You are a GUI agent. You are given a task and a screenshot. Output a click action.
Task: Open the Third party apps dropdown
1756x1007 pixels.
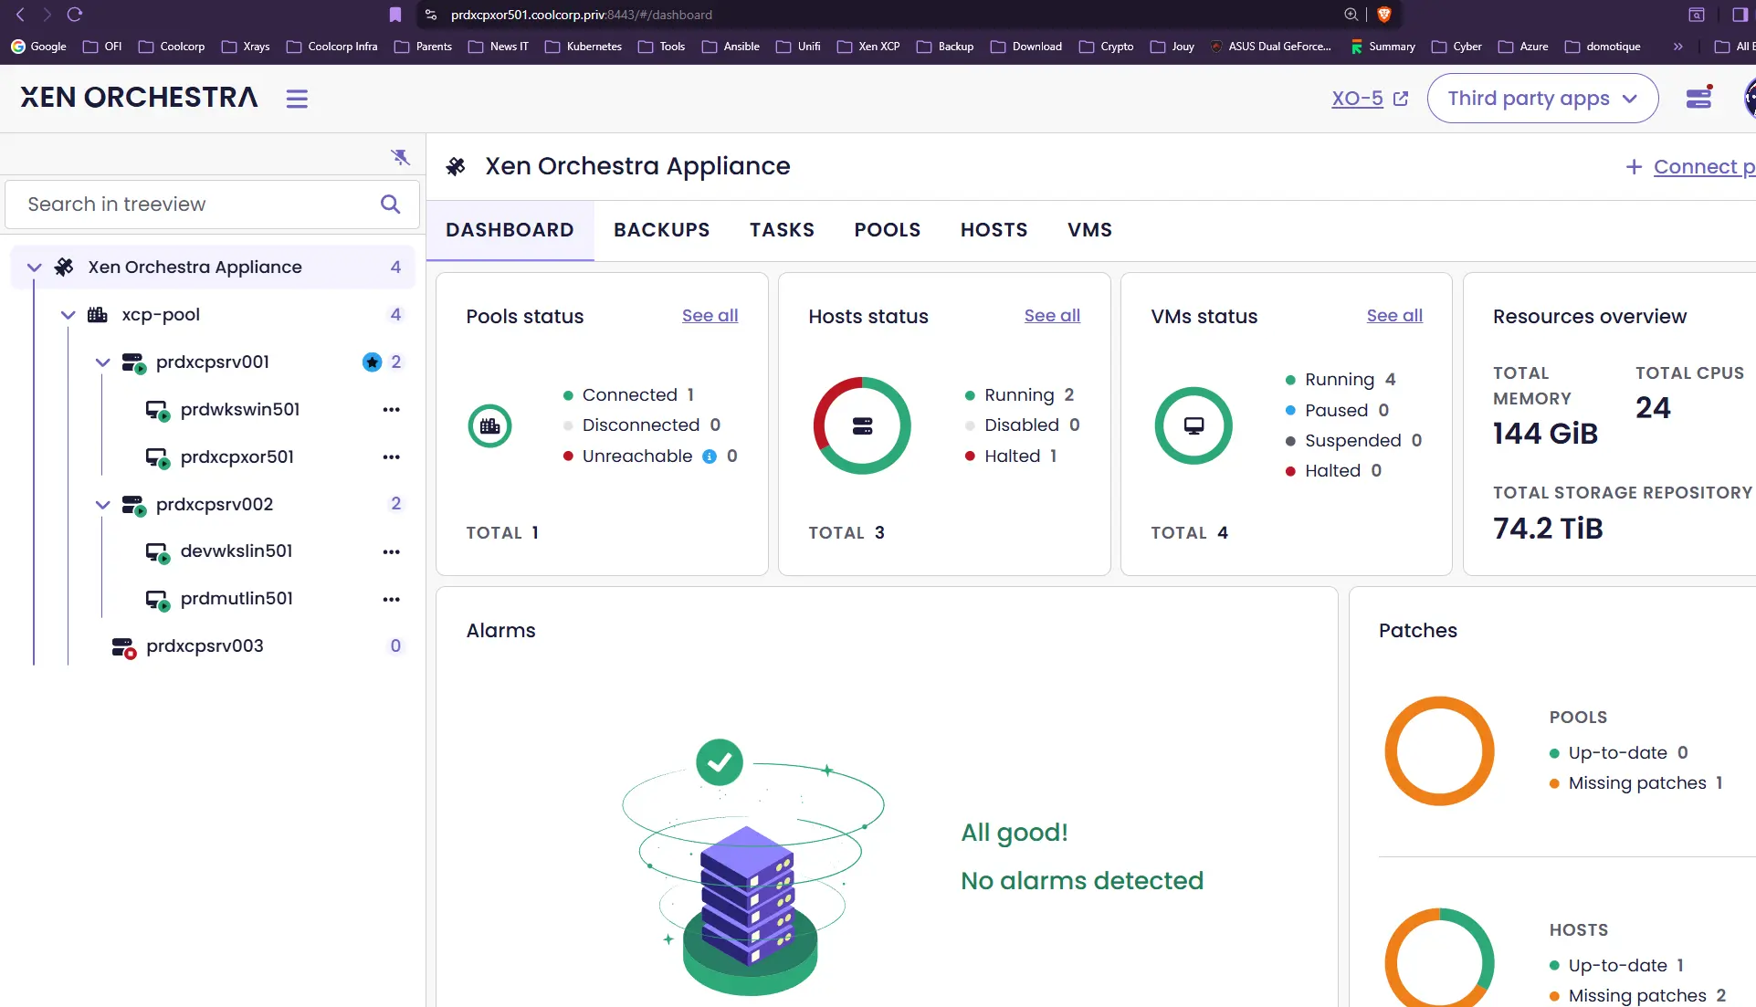[x=1541, y=99]
